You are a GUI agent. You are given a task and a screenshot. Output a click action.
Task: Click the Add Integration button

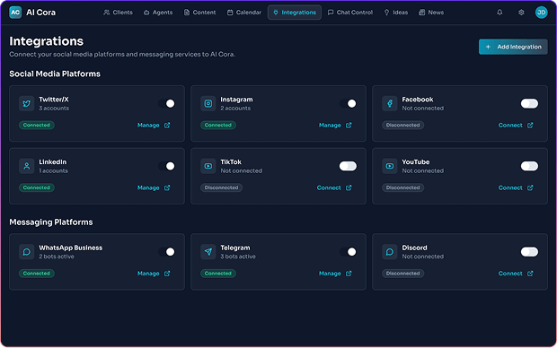pyautogui.click(x=513, y=47)
